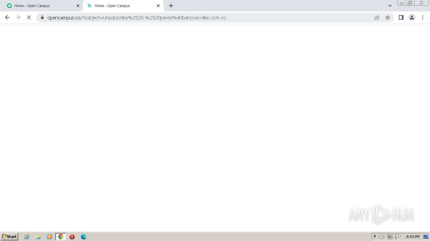This screenshot has height=241, width=430.
Task: Stop loading the page
Action: (29, 17)
